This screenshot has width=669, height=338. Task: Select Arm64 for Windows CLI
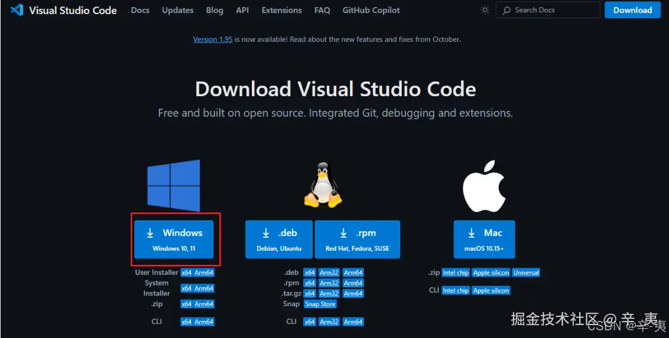(x=204, y=322)
